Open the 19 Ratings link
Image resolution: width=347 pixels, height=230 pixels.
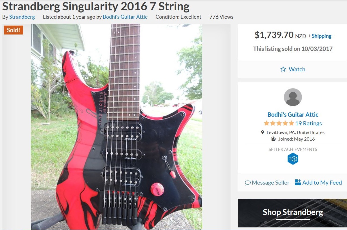click(x=308, y=123)
